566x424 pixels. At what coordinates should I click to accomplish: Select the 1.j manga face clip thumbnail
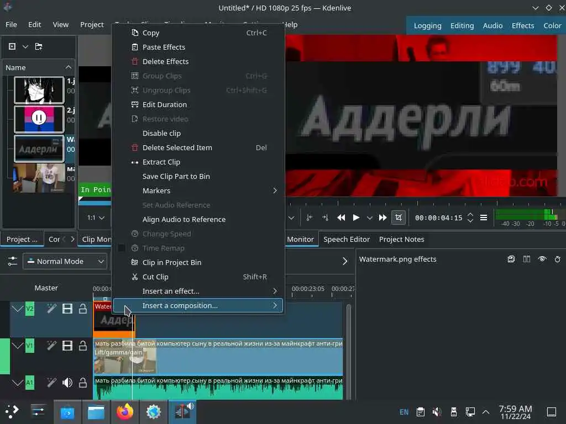pos(39,90)
